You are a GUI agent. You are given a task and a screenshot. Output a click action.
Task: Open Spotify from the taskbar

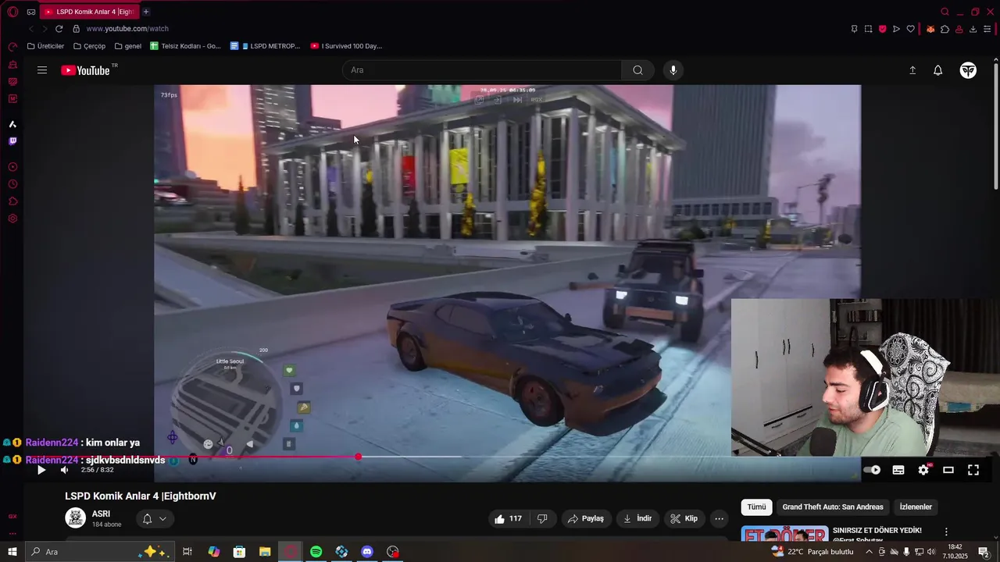tap(316, 552)
